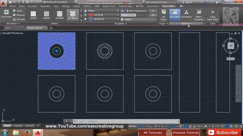The height and width of the screenshot is (136, 243).
Task: Open Firefox from the Windows taskbar
Action: (x=27, y=133)
